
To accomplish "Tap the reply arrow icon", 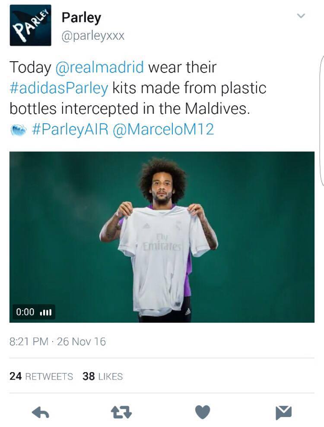I will [40, 413].
